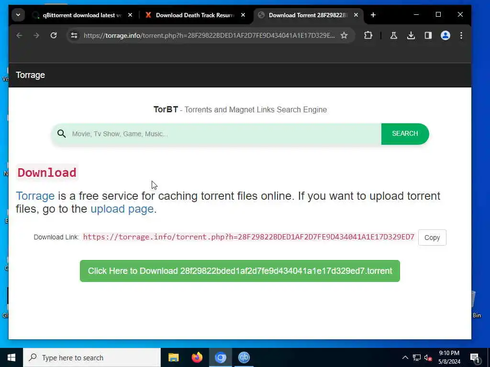Close the qBittorrent download latest tab

tap(130, 15)
